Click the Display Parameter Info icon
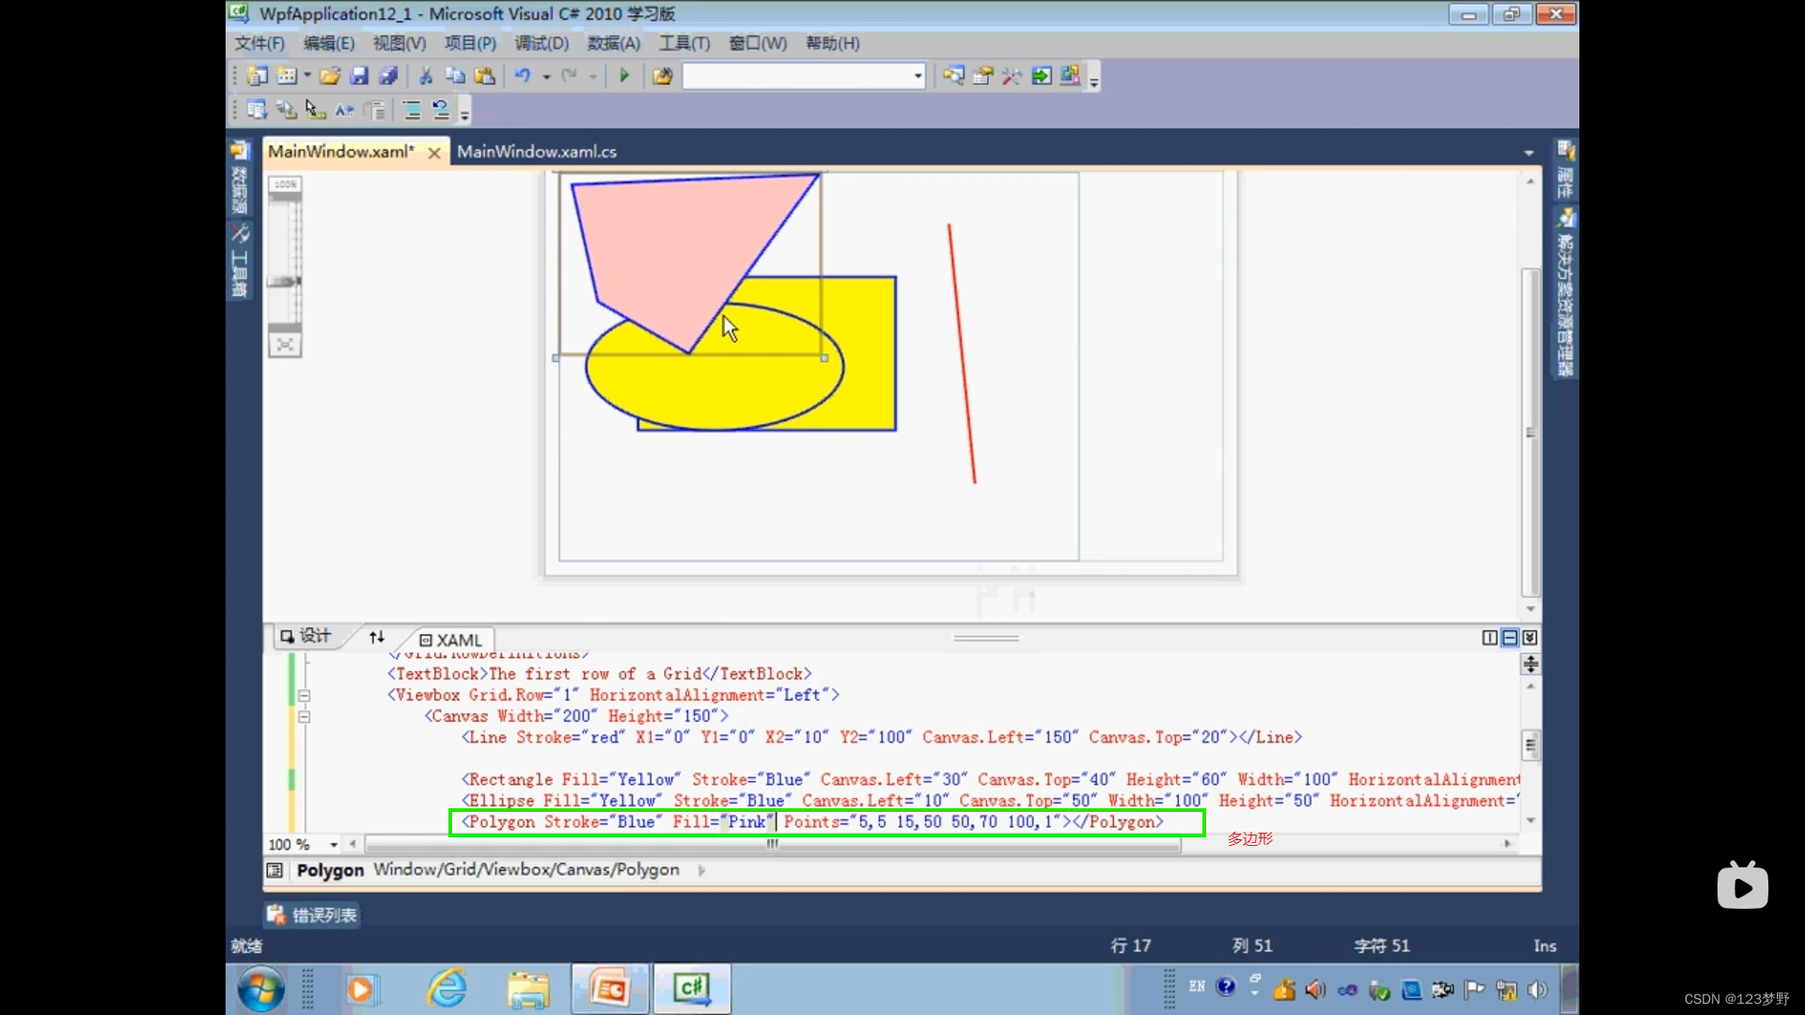This screenshot has width=1805, height=1015. pos(286,111)
